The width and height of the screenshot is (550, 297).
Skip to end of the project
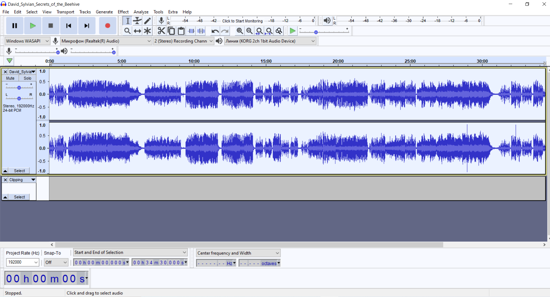[87, 26]
